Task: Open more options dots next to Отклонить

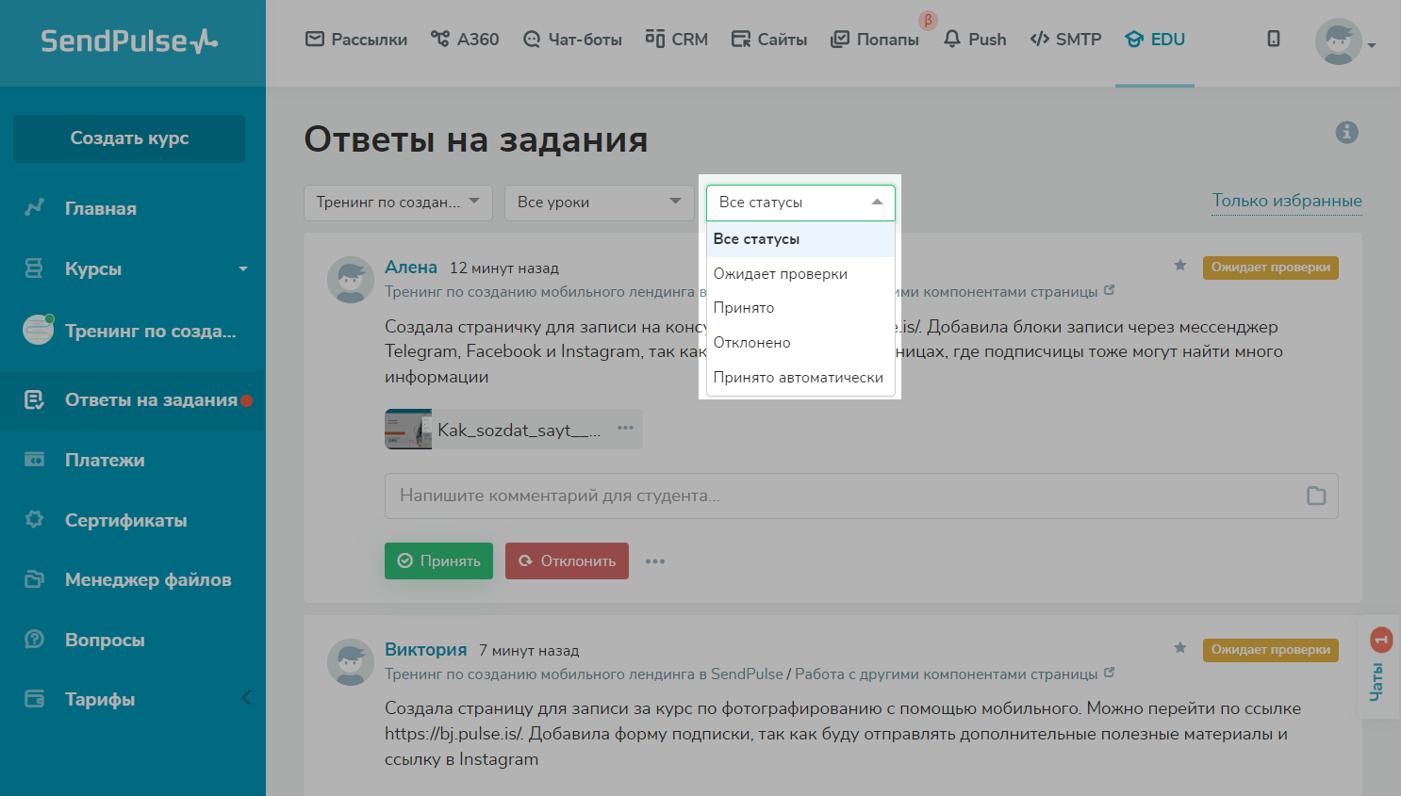Action: tap(655, 561)
